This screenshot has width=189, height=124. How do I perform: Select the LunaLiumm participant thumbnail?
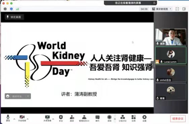(x=171, y=55)
